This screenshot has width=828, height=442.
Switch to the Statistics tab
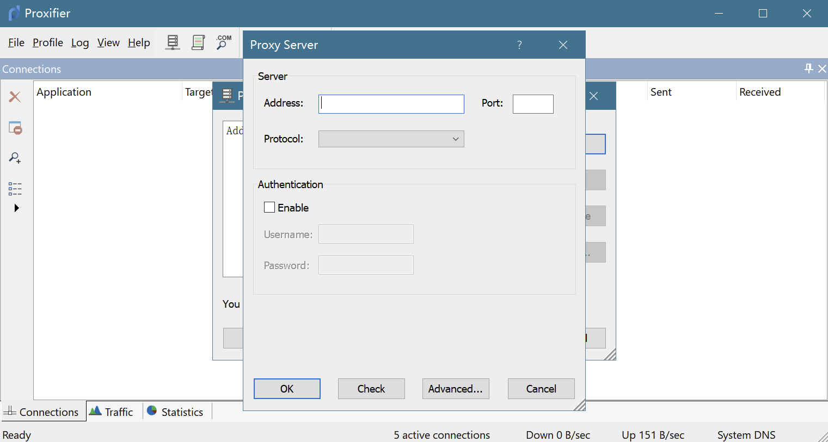(176, 412)
